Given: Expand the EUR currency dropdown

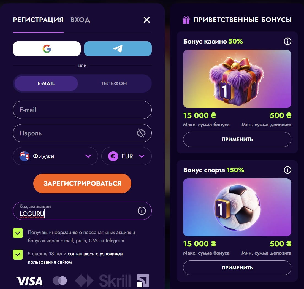Looking at the screenshot, I should pyautogui.click(x=126, y=156).
